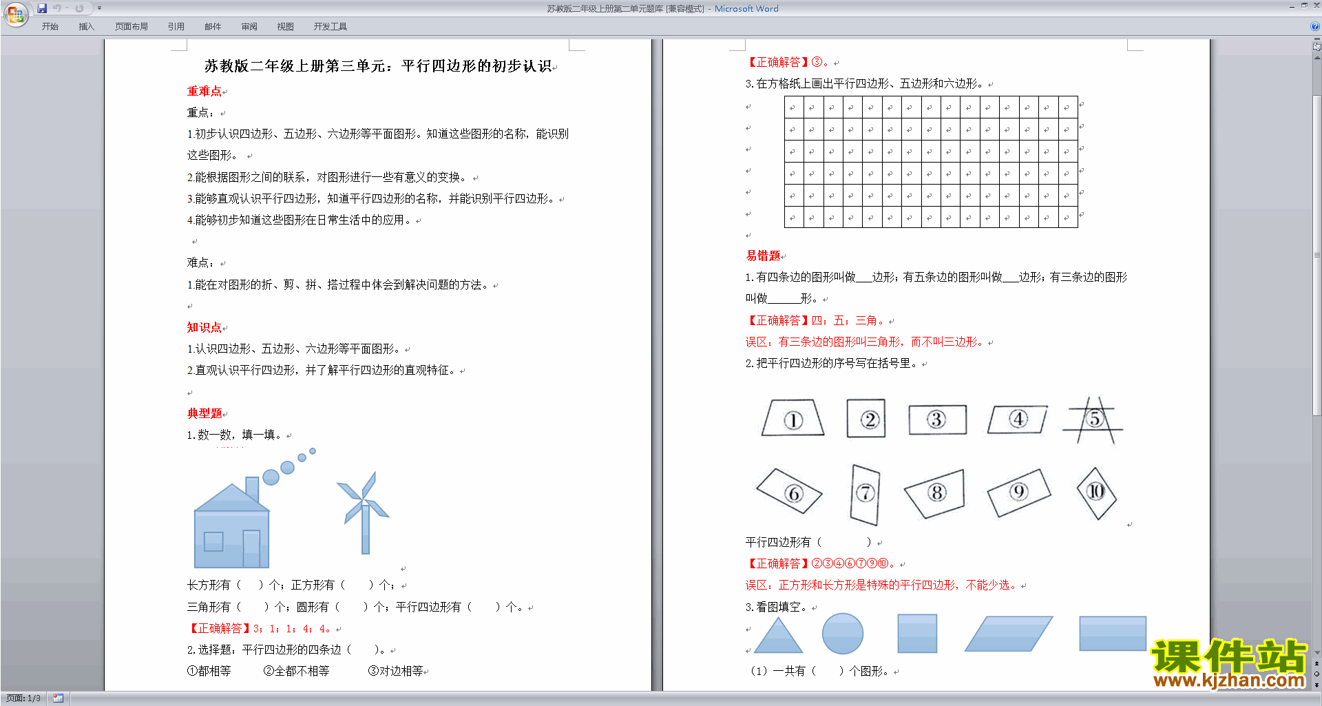This screenshot has width=1322, height=706.
Task: Click the blue square shape
Action: [x=917, y=634]
